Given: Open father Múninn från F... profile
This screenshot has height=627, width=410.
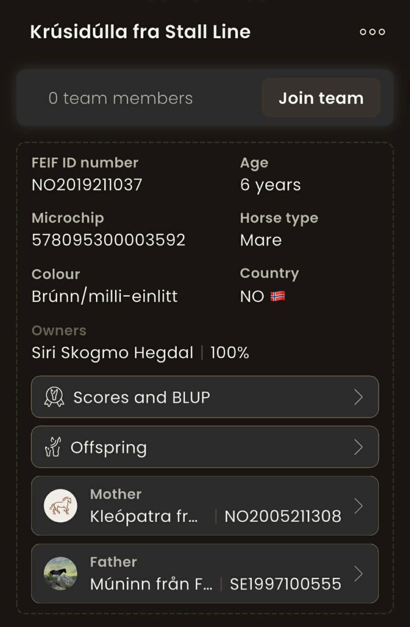Looking at the screenshot, I should [x=151, y=584].
